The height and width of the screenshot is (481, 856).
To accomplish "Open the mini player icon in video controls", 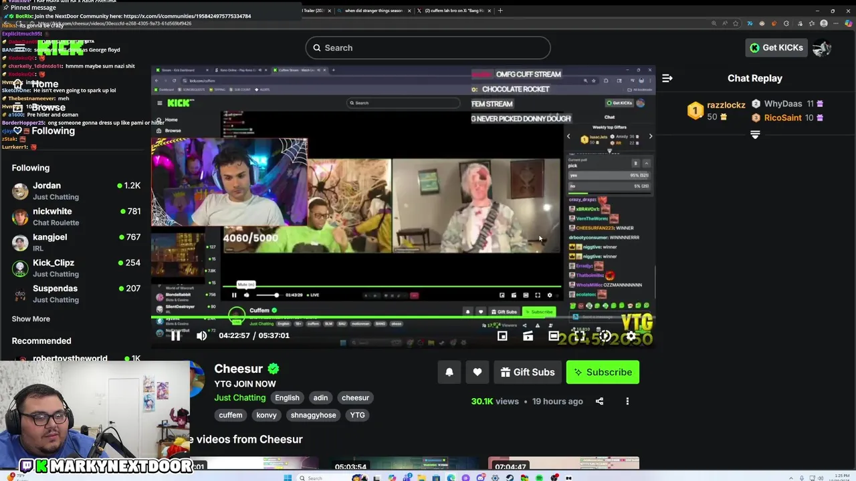I will (502, 336).
